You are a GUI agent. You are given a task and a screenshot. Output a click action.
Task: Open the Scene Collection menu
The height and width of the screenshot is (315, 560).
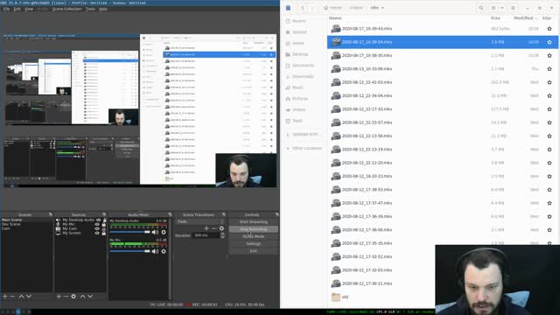66,9
